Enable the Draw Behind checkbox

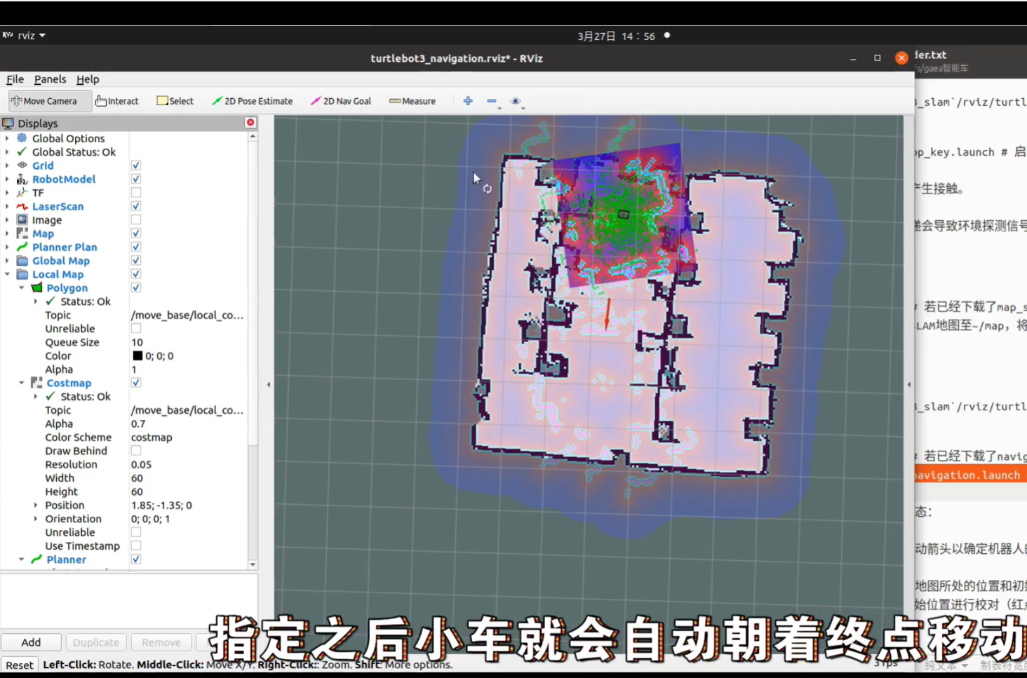point(136,451)
